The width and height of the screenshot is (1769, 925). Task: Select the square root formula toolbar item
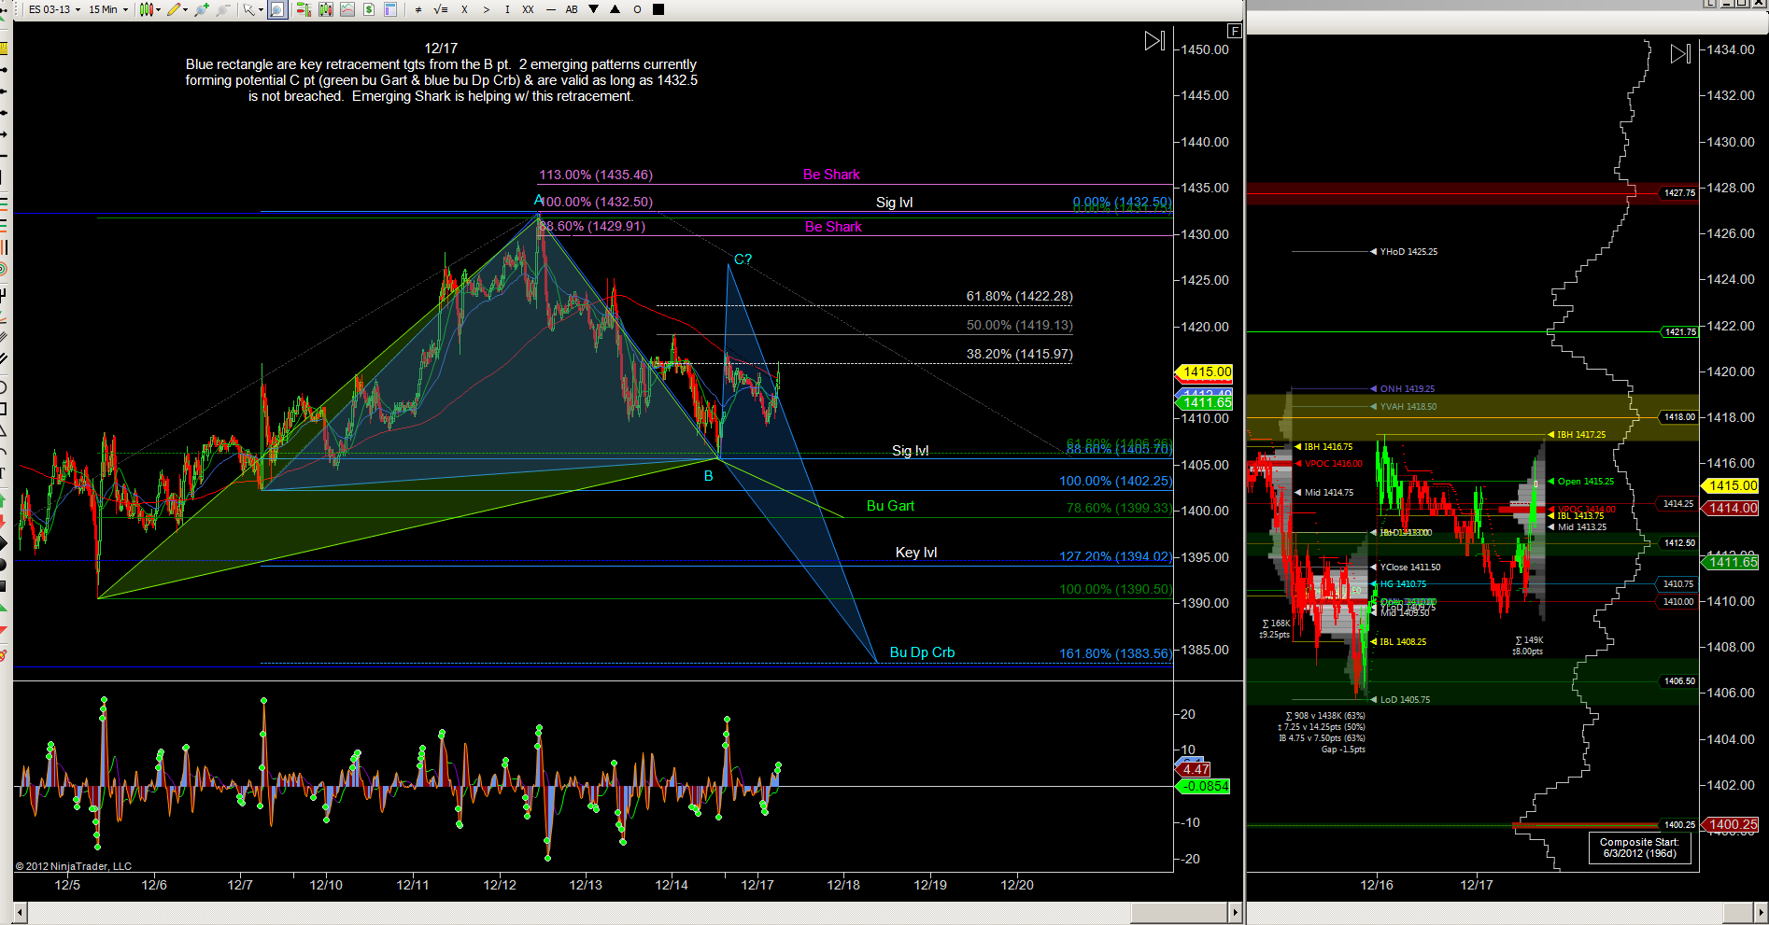[x=441, y=9]
